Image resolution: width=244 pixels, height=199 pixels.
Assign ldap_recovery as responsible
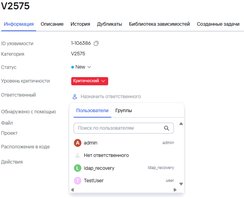click(124, 168)
